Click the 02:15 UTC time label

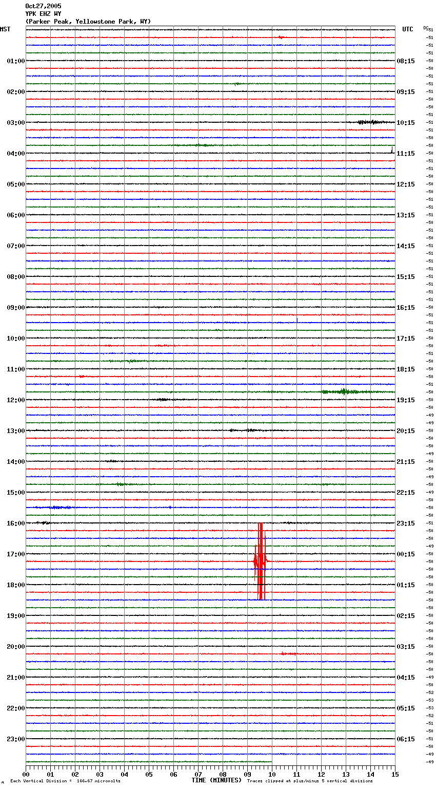tap(406, 616)
